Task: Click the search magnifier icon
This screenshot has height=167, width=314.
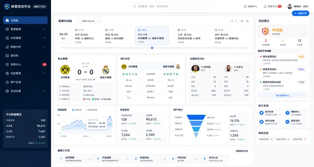Action: point(135,7)
